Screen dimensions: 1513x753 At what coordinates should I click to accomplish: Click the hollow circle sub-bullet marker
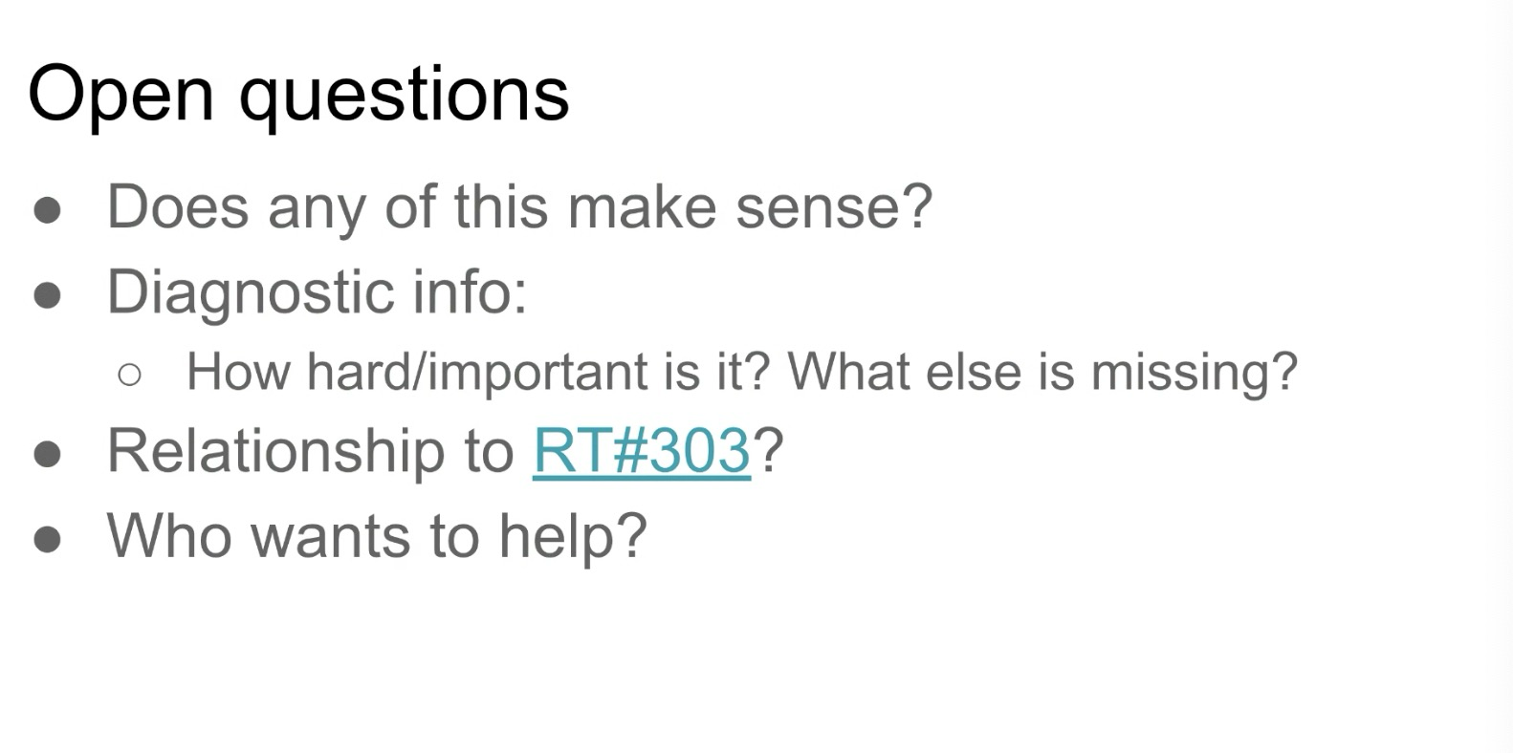[x=129, y=375]
